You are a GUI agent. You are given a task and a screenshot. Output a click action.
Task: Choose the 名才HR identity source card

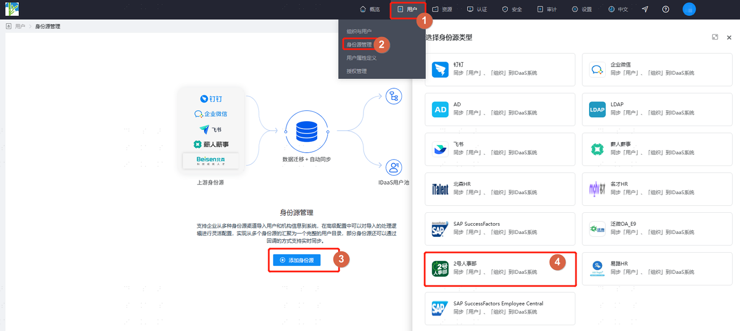(x=657, y=189)
